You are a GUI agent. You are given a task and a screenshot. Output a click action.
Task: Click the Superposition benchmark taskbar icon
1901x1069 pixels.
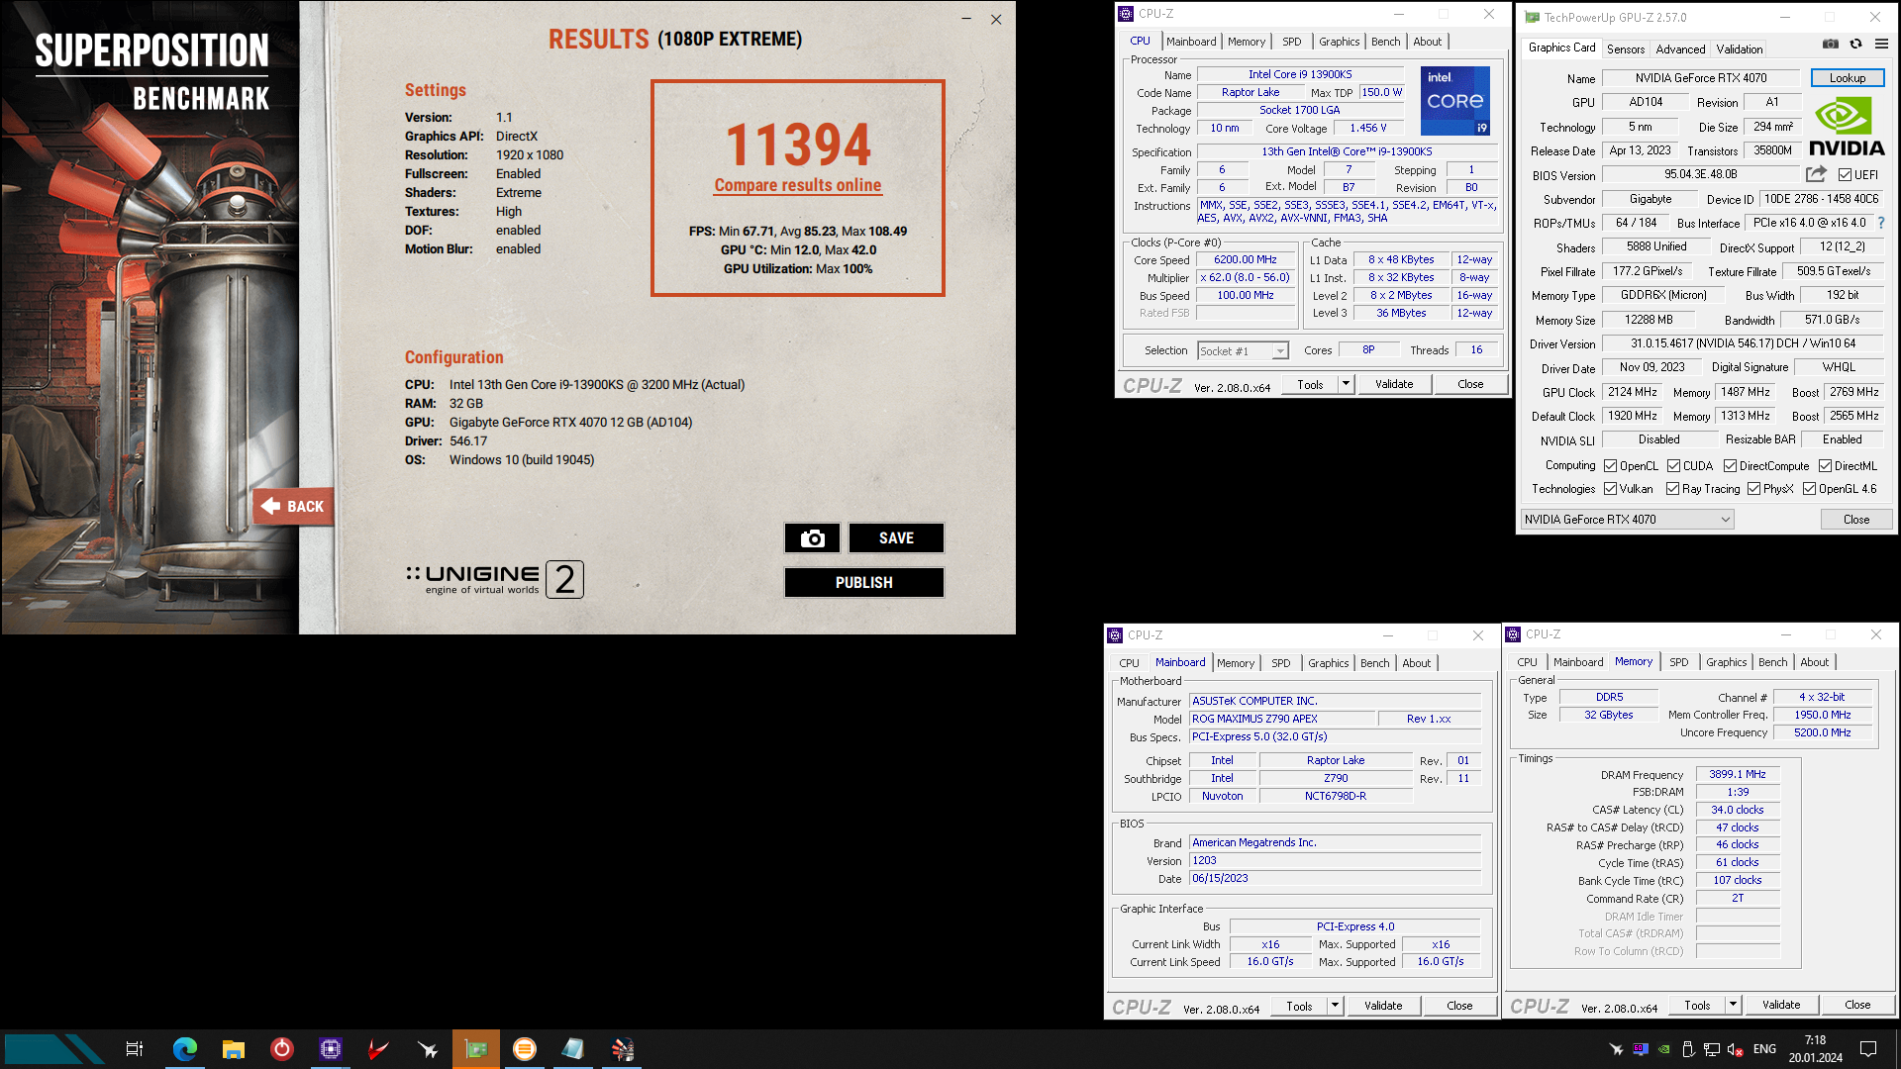(622, 1049)
